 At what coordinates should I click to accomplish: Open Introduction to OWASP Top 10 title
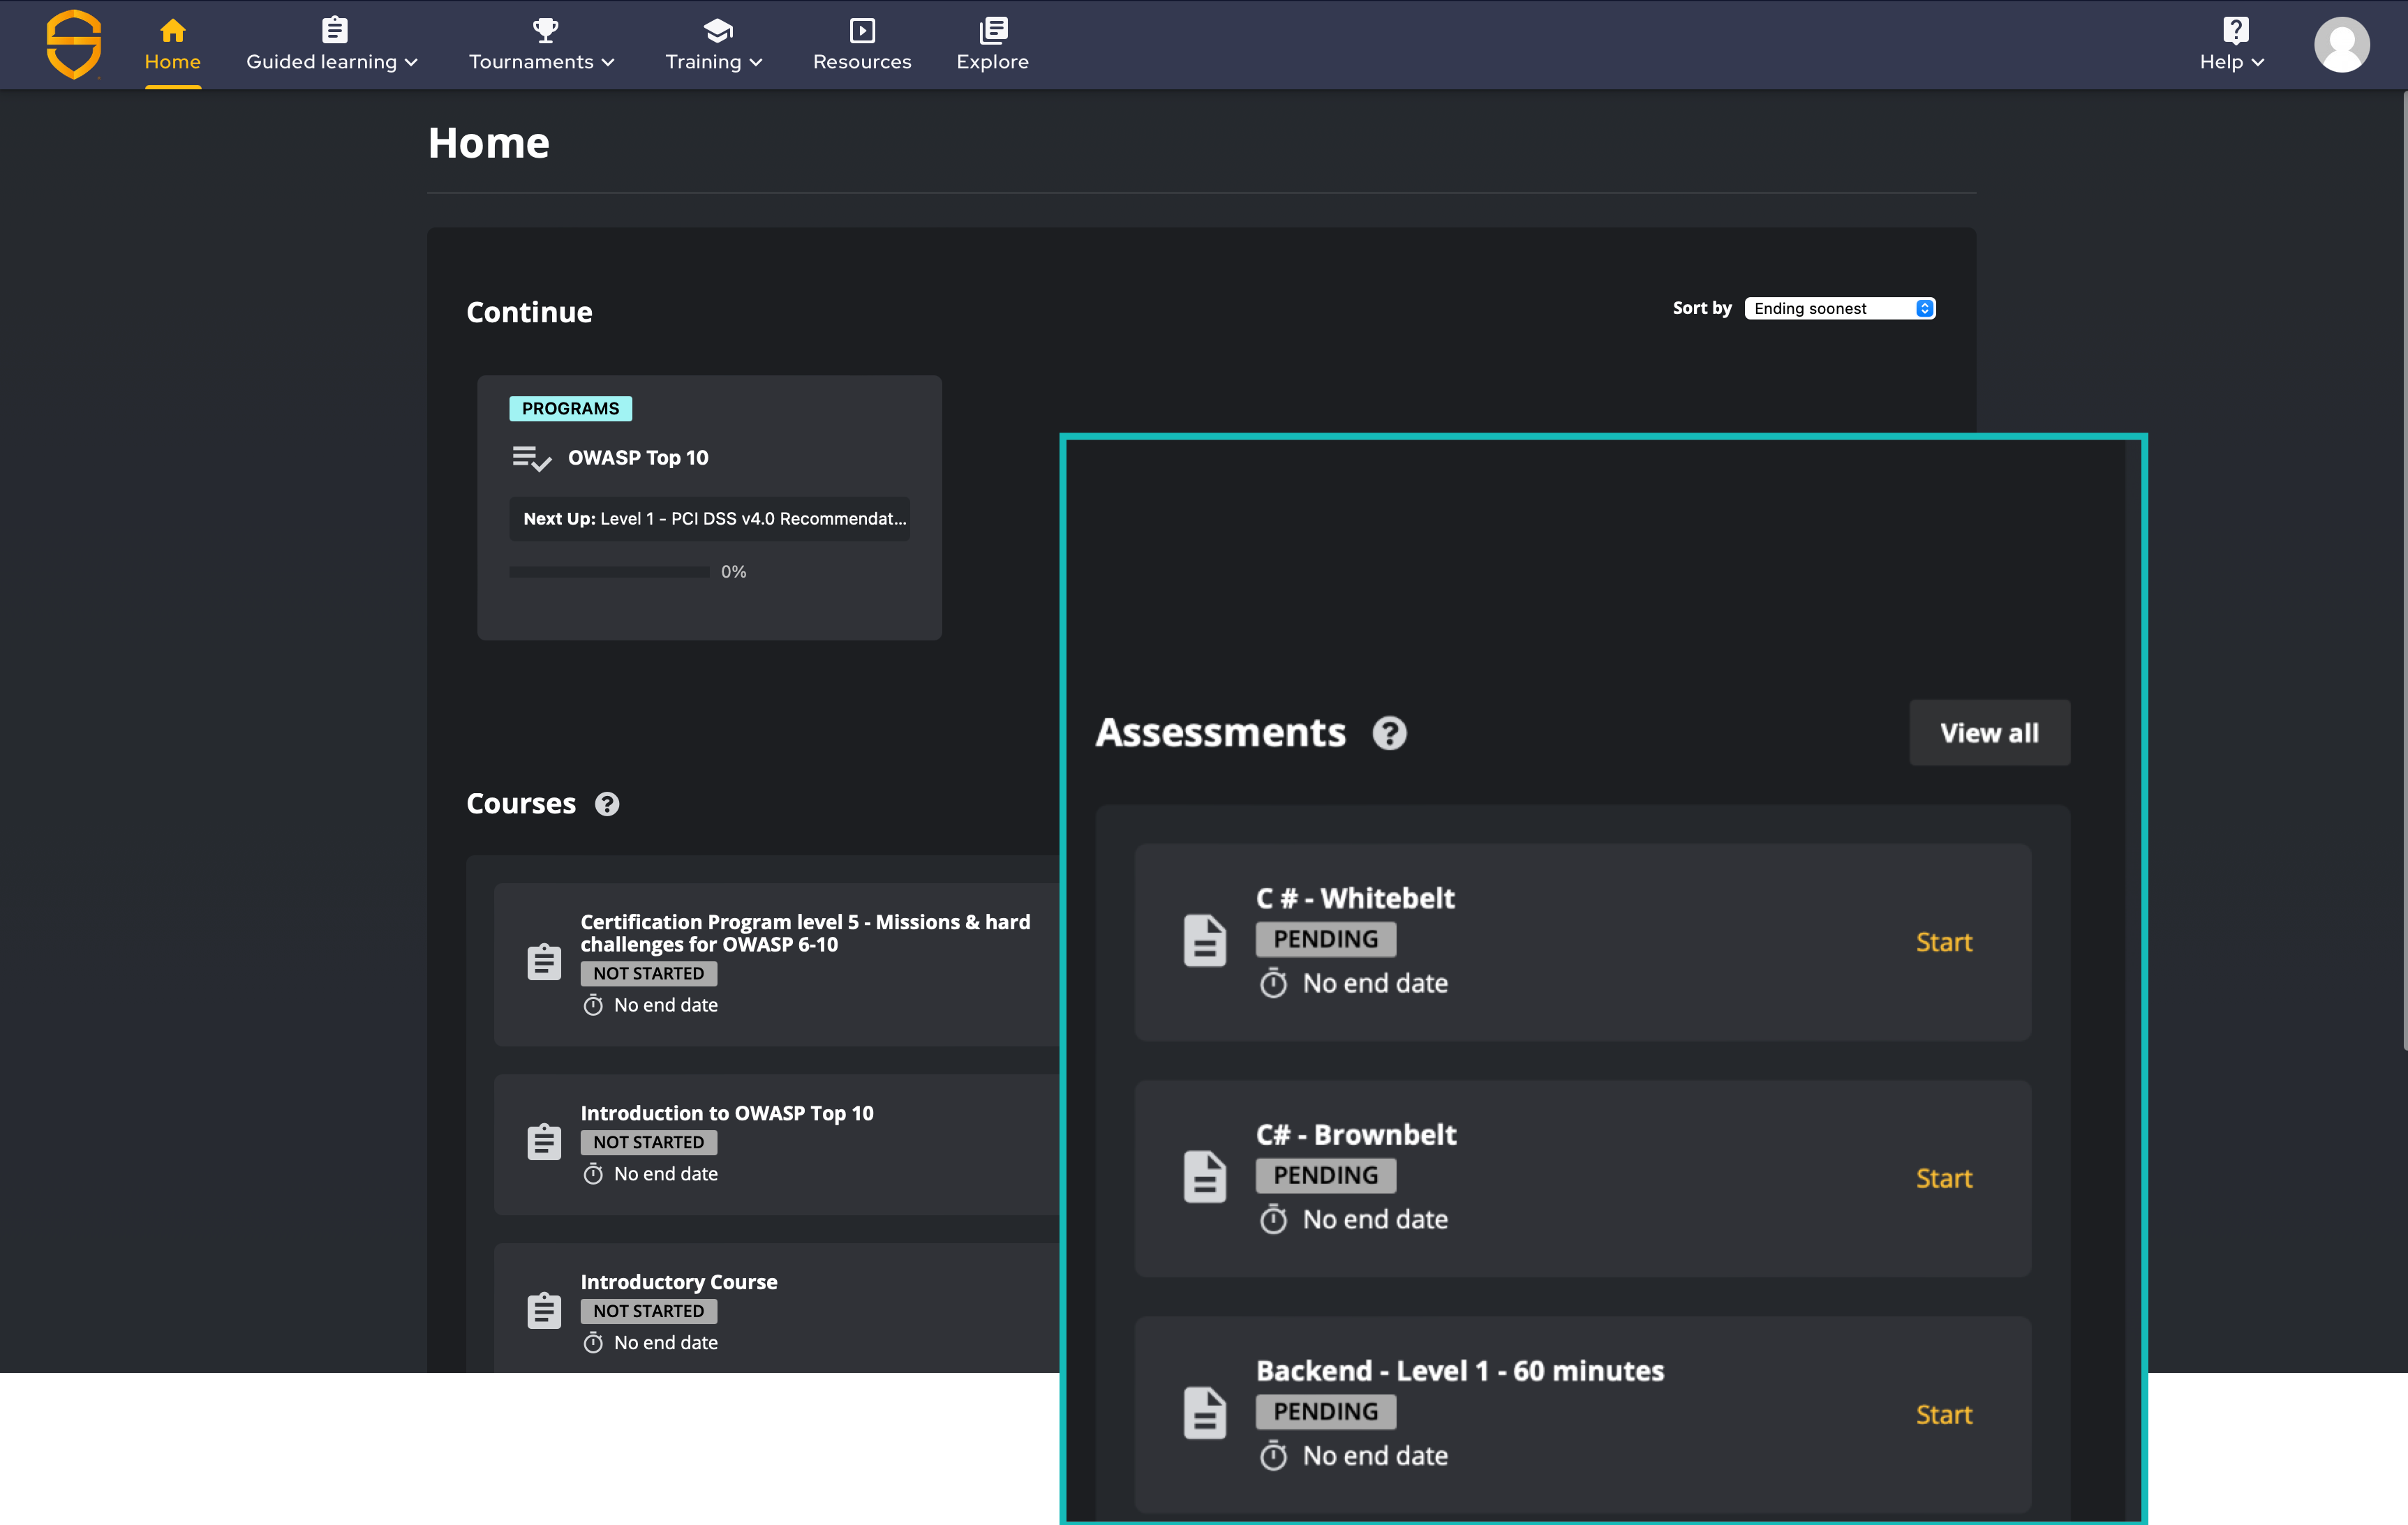tap(727, 1112)
